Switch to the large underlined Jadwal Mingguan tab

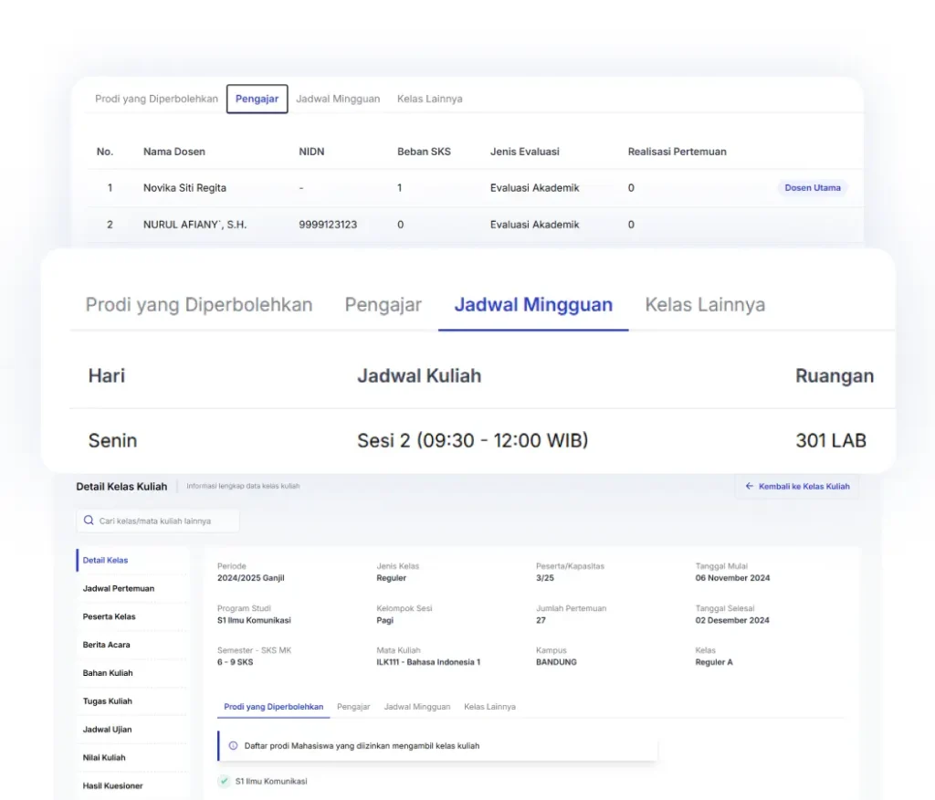point(533,305)
